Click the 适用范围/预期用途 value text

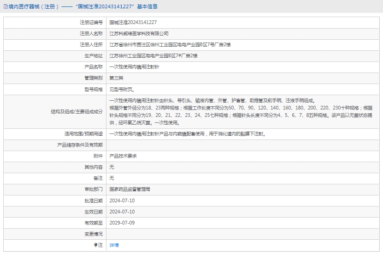tap(187, 134)
